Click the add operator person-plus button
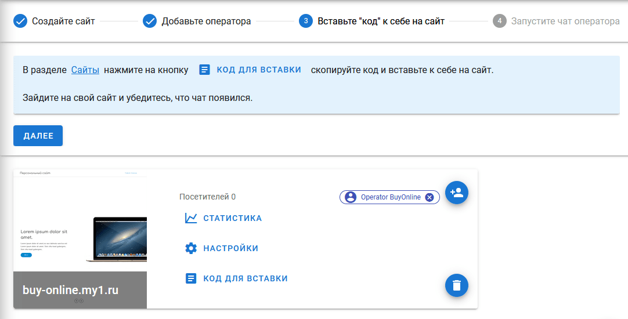 click(x=456, y=193)
